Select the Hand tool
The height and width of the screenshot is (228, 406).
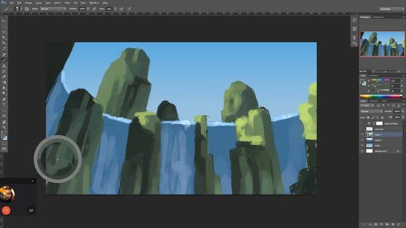tap(4, 122)
